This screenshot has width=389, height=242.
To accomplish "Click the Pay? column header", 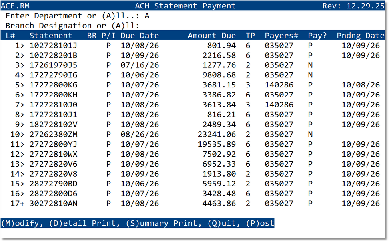I will [x=317, y=36].
